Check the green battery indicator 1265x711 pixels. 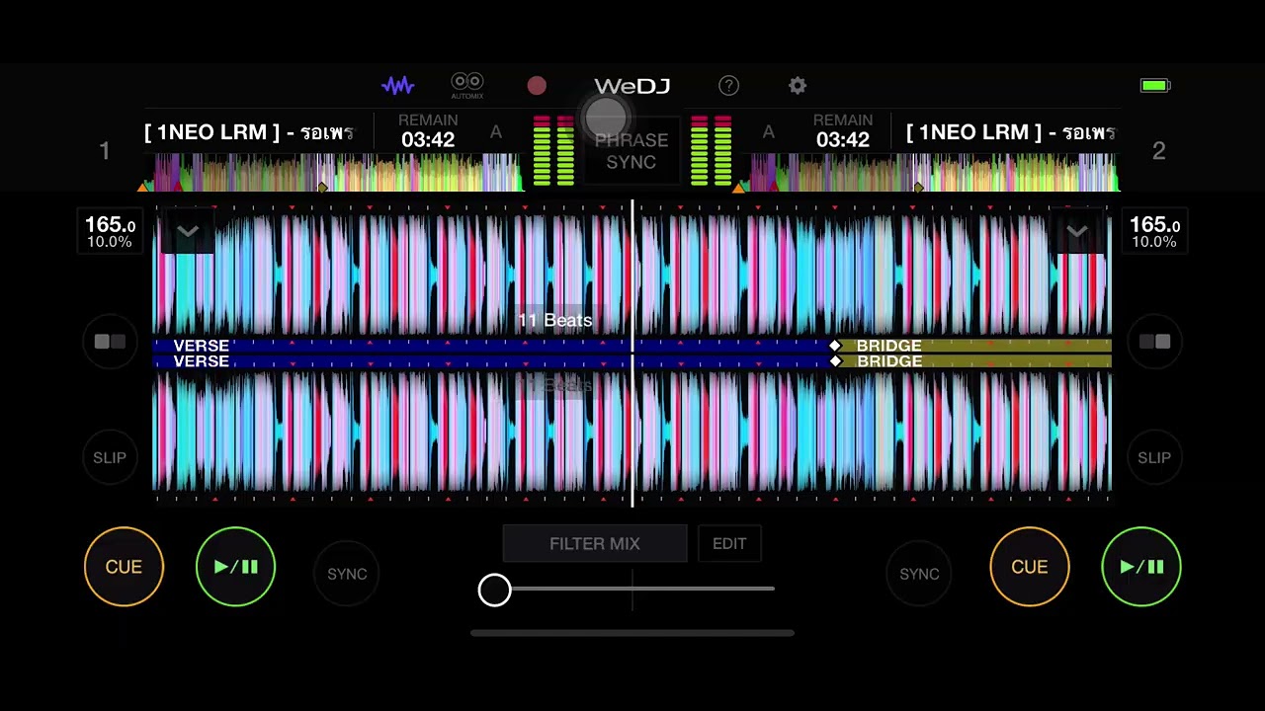1154,86
